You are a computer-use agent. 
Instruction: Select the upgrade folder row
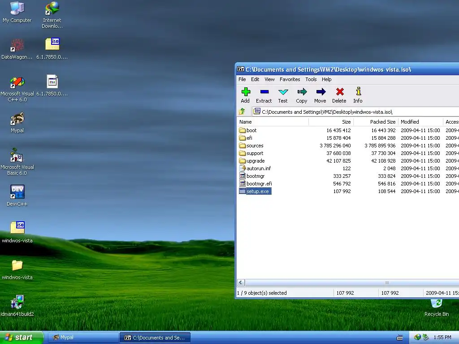click(348, 161)
